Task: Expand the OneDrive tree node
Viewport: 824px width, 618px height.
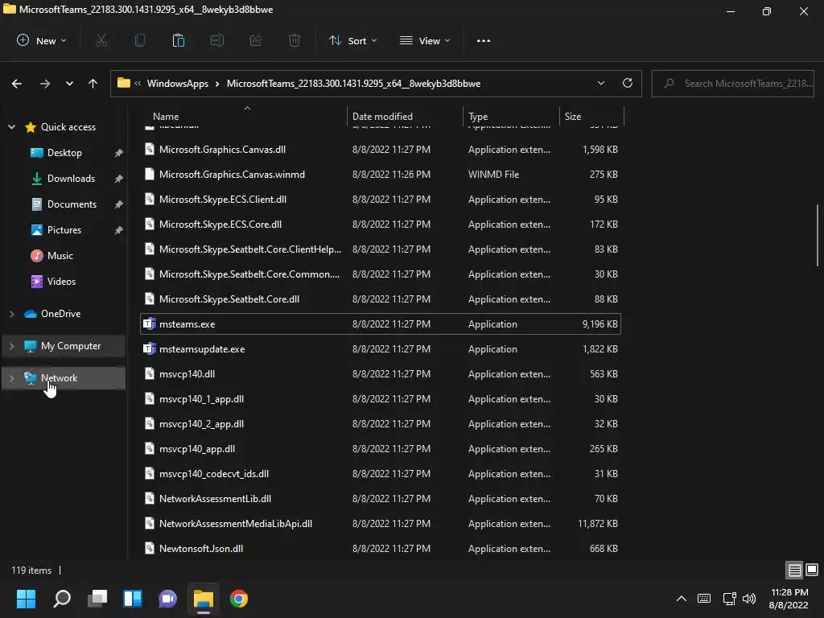Action: (11, 314)
